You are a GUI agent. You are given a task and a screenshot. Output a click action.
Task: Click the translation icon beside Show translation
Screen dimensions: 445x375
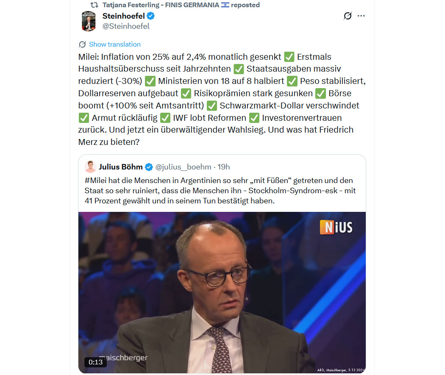coord(82,44)
